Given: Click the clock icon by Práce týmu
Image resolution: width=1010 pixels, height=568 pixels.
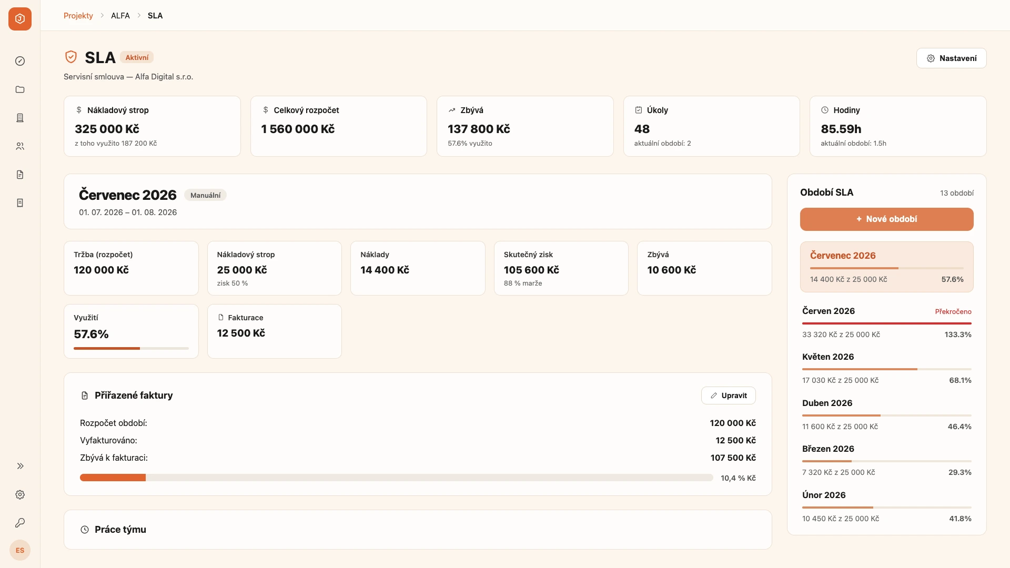Looking at the screenshot, I should (85, 530).
